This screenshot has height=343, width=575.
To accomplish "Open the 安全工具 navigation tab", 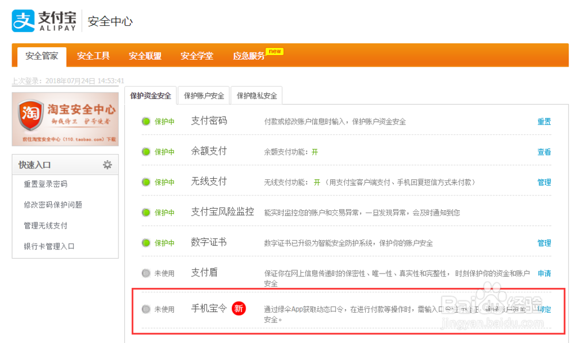I will 93,56.
